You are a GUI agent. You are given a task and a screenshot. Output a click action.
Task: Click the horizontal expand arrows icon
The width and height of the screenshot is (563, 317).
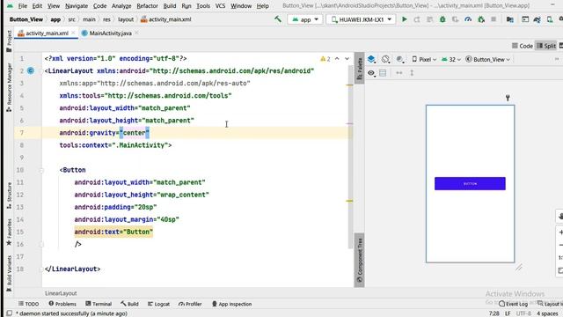click(398, 73)
